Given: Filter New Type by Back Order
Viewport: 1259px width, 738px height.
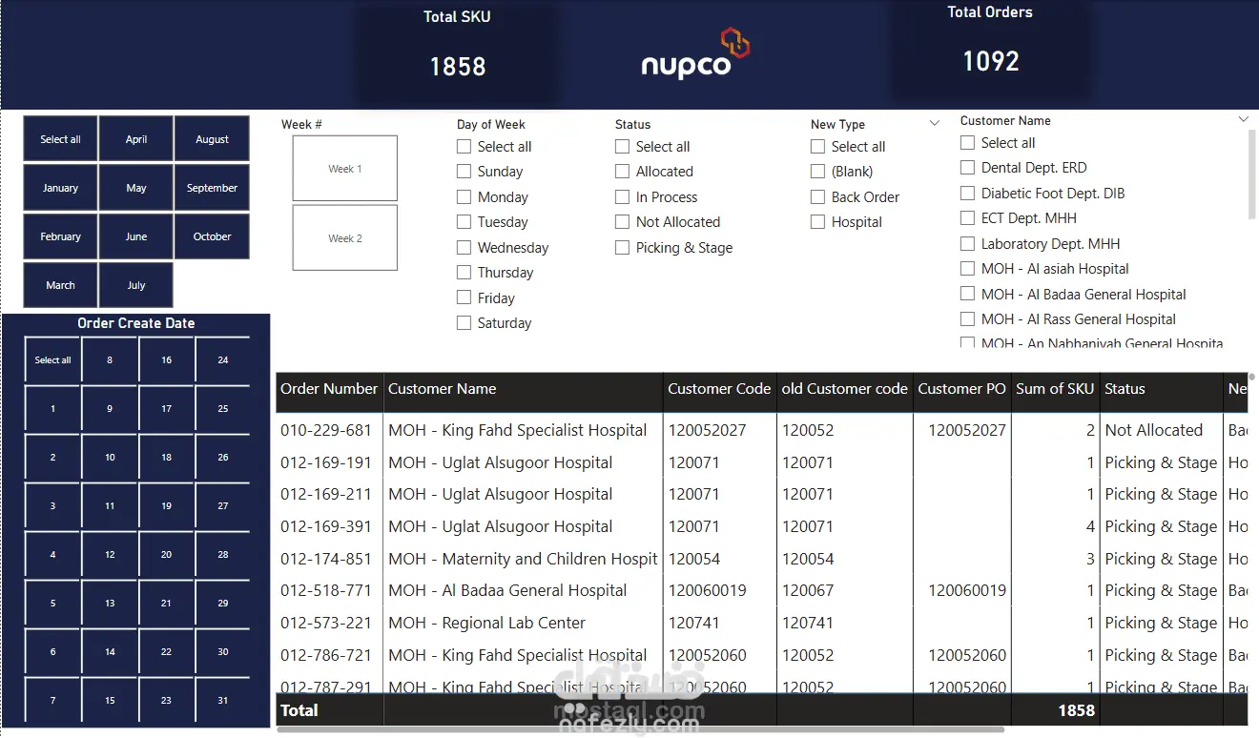Looking at the screenshot, I should click(x=817, y=197).
